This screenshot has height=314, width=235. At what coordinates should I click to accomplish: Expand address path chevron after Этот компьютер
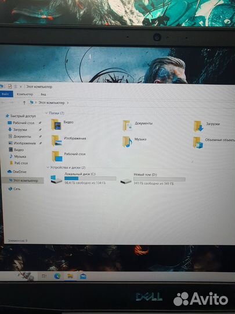pyautogui.click(x=68, y=103)
